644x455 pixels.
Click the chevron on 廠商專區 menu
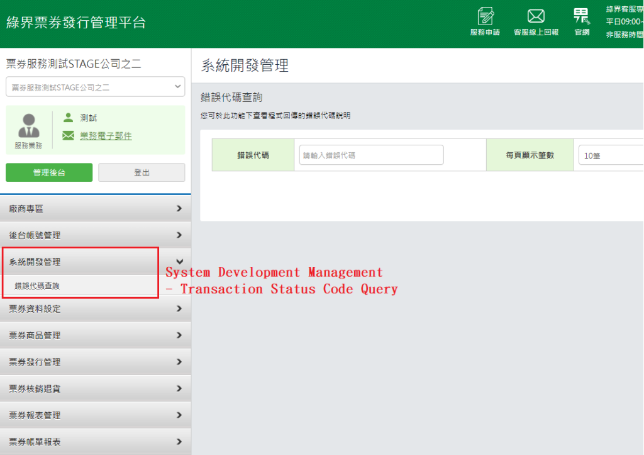[180, 208]
